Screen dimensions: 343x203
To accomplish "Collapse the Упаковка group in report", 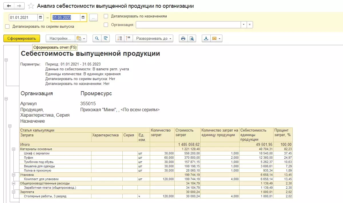I will (13, 174).
